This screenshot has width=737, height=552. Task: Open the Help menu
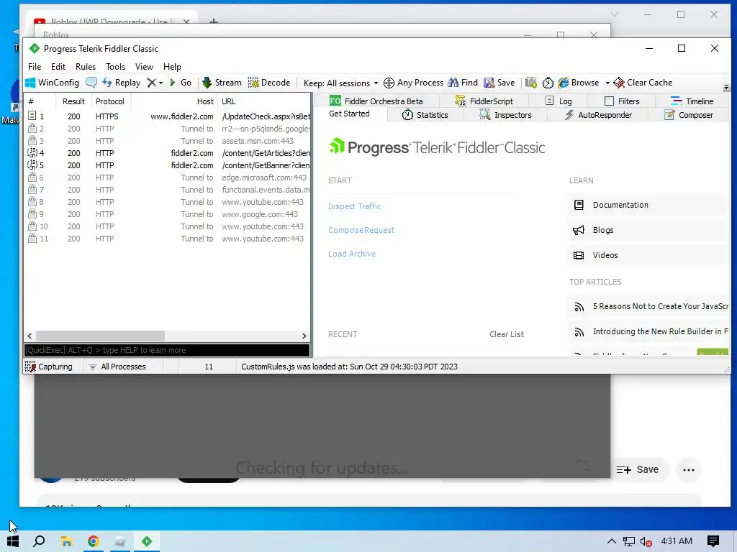coord(172,67)
